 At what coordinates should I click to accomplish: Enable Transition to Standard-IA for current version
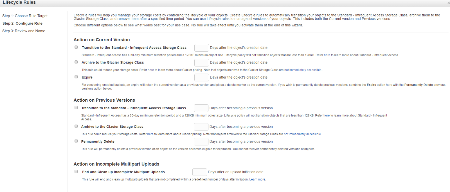click(x=76, y=47)
